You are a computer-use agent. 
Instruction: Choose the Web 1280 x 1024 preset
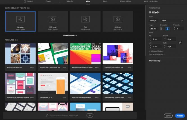coord(85,21)
